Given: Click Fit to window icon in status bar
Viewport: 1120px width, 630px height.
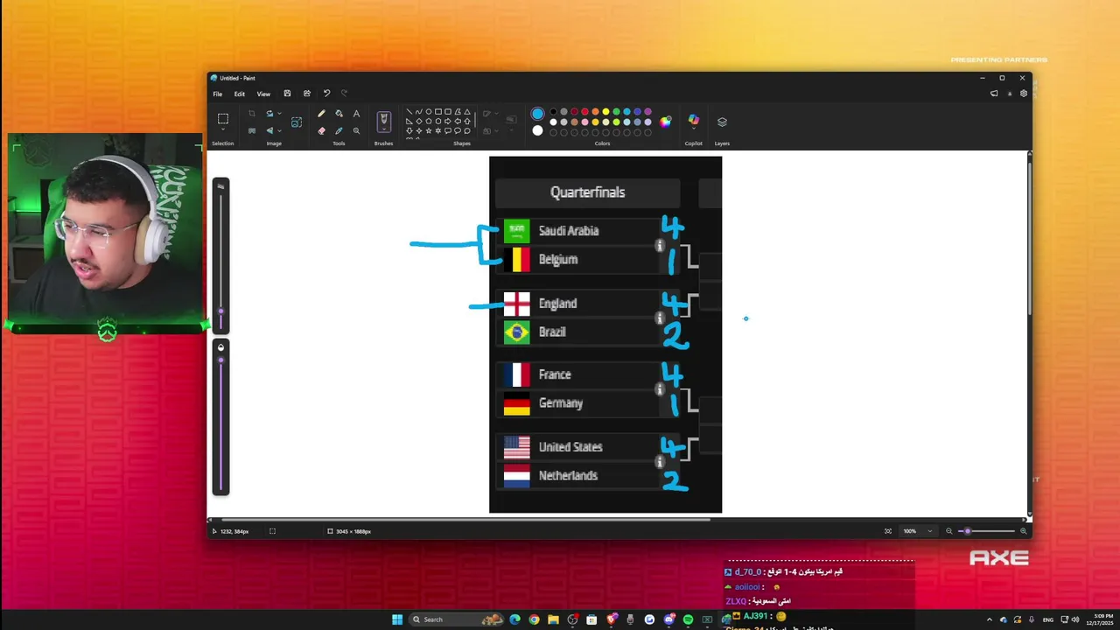Looking at the screenshot, I should point(887,531).
